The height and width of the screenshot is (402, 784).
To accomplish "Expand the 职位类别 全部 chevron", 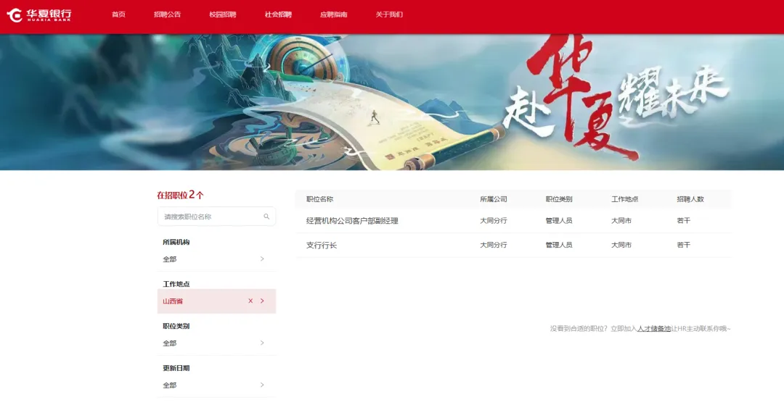I will pos(262,343).
